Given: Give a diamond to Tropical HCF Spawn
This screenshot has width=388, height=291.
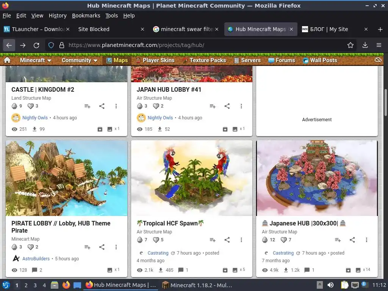Looking at the screenshot, I should [140, 240].
